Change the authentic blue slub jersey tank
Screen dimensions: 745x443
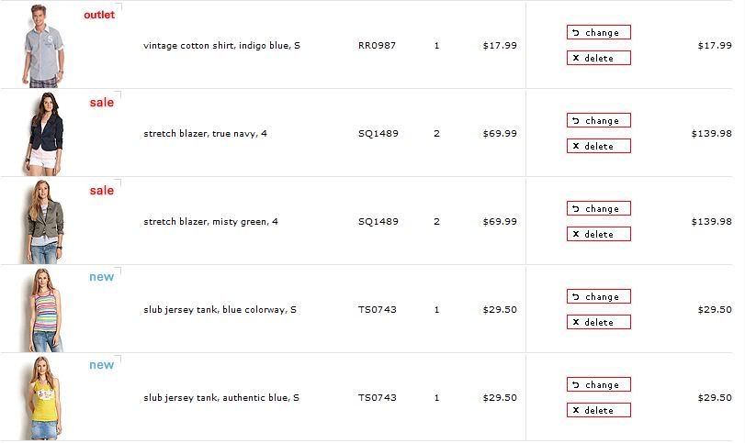tap(599, 384)
